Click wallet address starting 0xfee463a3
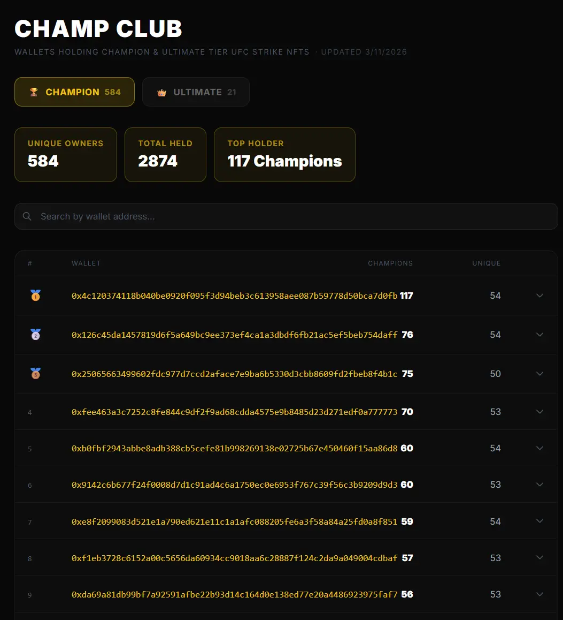 tap(232, 412)
